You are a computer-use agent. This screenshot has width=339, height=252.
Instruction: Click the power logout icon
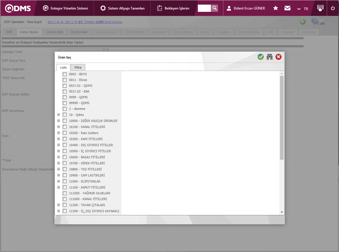tap(333, 8)
